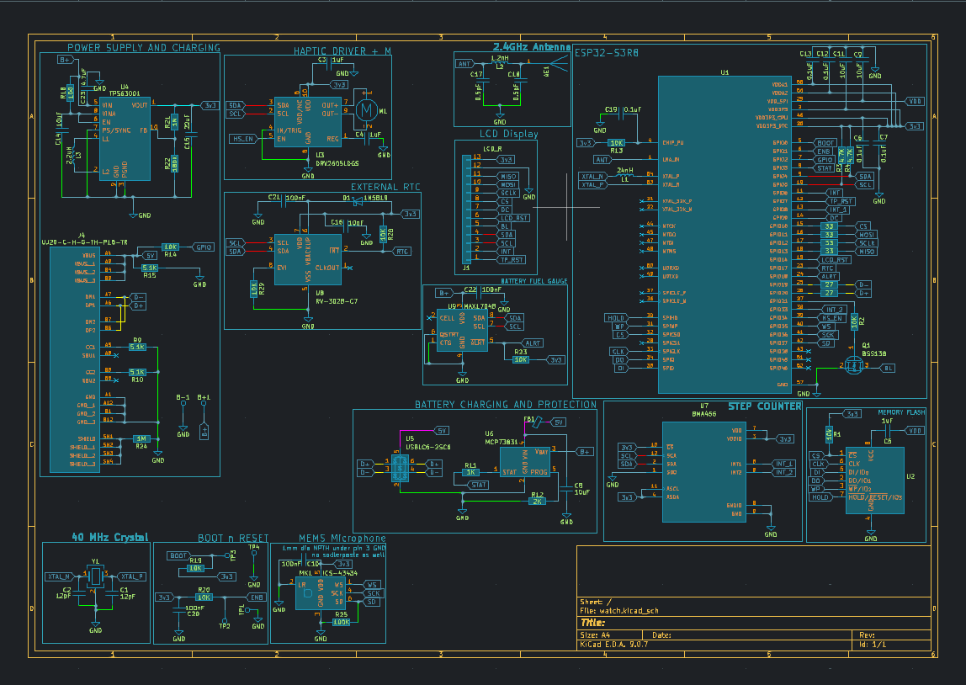Viewport: 966px width, 685px height.
Task: Click the Y1 crystal symbol
Action: (95, 576)
